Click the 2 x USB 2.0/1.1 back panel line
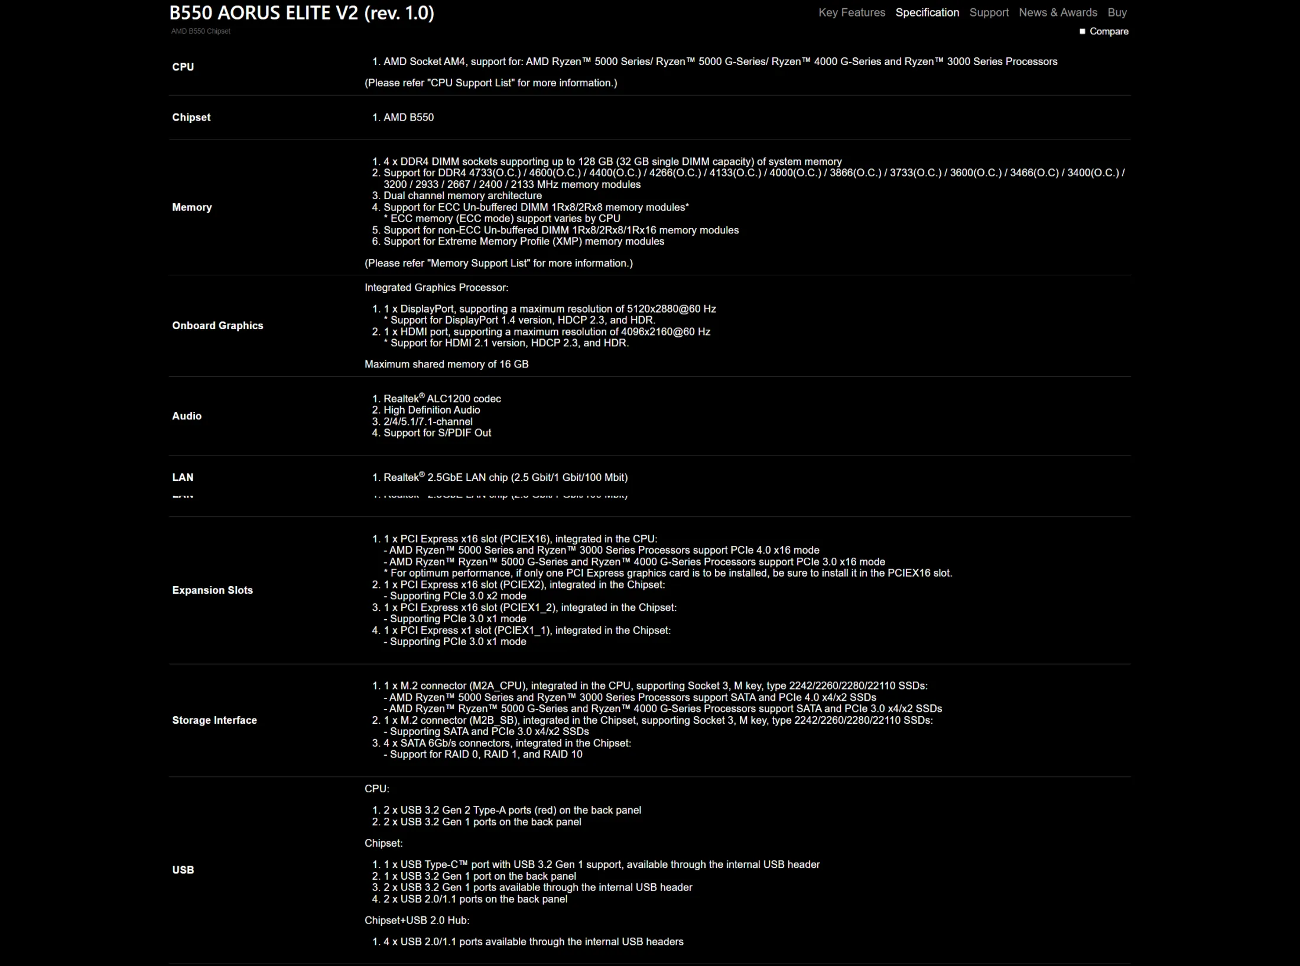 [475, 899]
